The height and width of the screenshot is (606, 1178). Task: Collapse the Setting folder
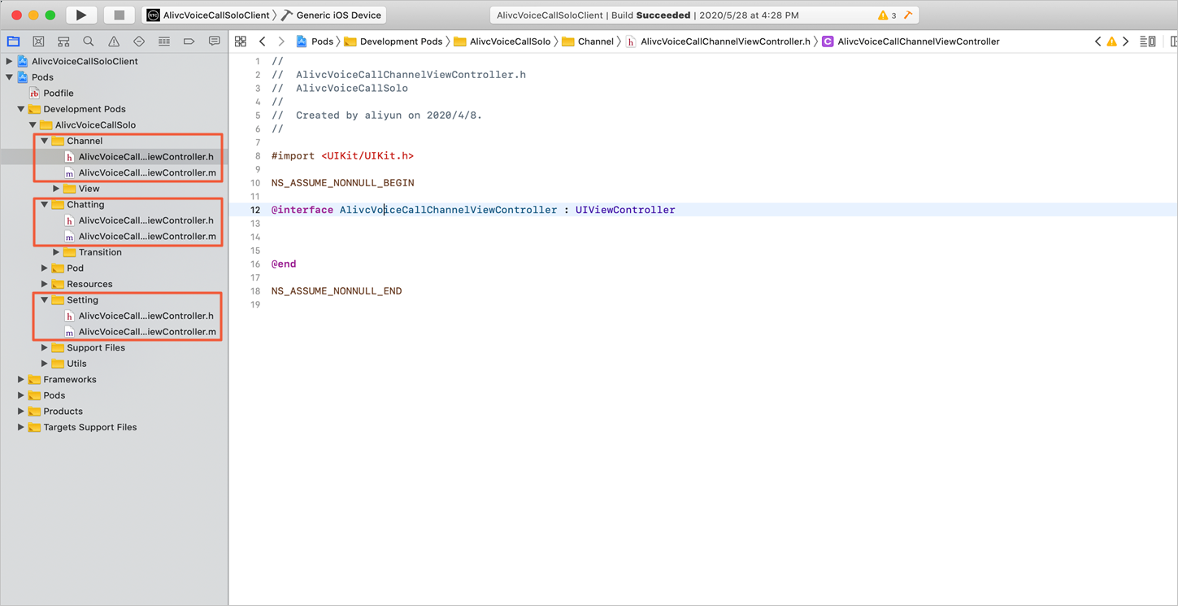click(45, 300)
